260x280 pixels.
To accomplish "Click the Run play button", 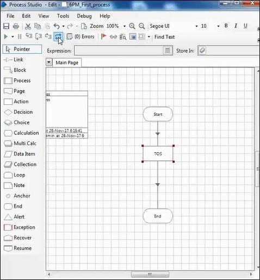I will pos(6,37).
